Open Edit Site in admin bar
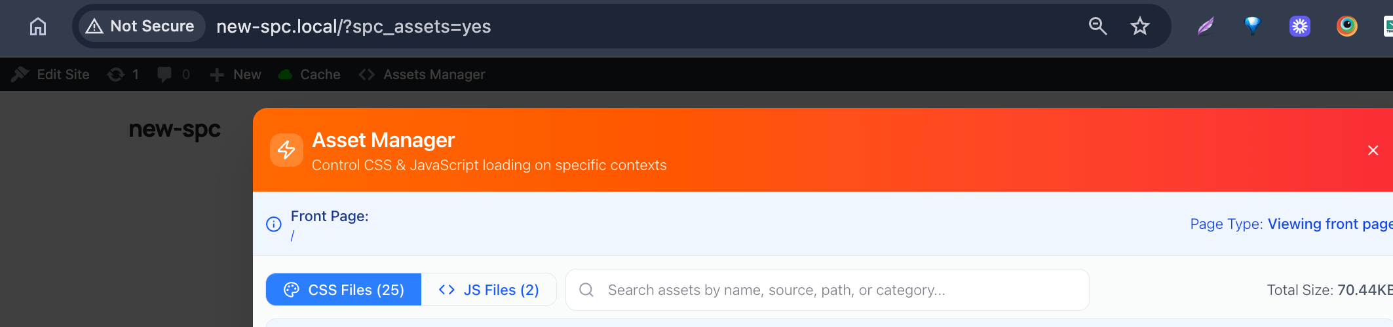 pos(51,75)
